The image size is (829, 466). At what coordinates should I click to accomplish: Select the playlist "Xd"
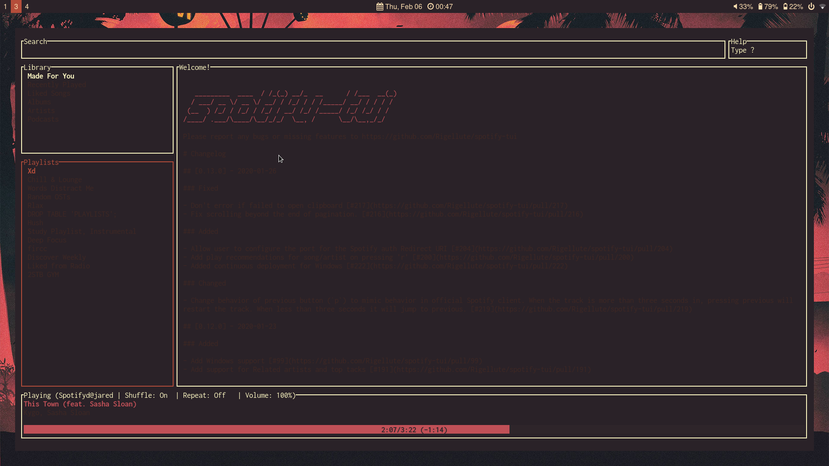pyautogui.click(x=32, y=171)
